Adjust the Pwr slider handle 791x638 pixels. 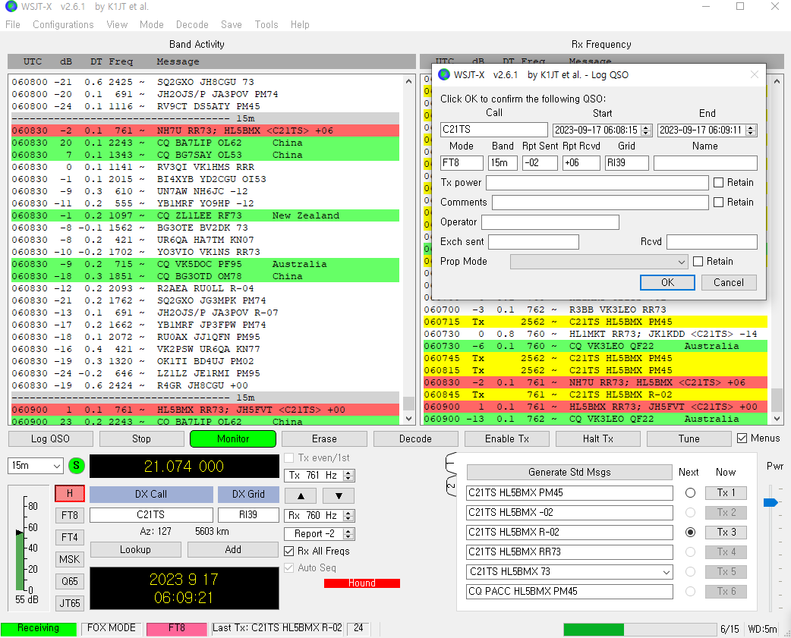point(771,502)
